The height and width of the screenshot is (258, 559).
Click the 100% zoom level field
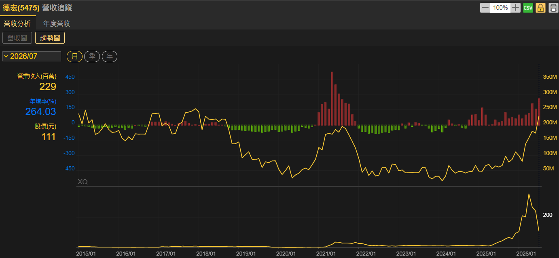pyautogui.click(x=500, y=8)
